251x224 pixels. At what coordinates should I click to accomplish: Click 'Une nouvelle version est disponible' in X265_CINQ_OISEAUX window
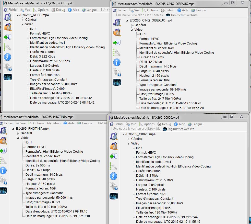[140, 15]
